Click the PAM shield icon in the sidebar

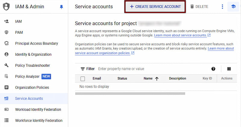click(x=6, y=32)
